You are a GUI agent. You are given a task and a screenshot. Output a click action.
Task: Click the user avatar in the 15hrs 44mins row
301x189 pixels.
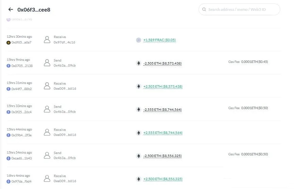click(47, 132)
